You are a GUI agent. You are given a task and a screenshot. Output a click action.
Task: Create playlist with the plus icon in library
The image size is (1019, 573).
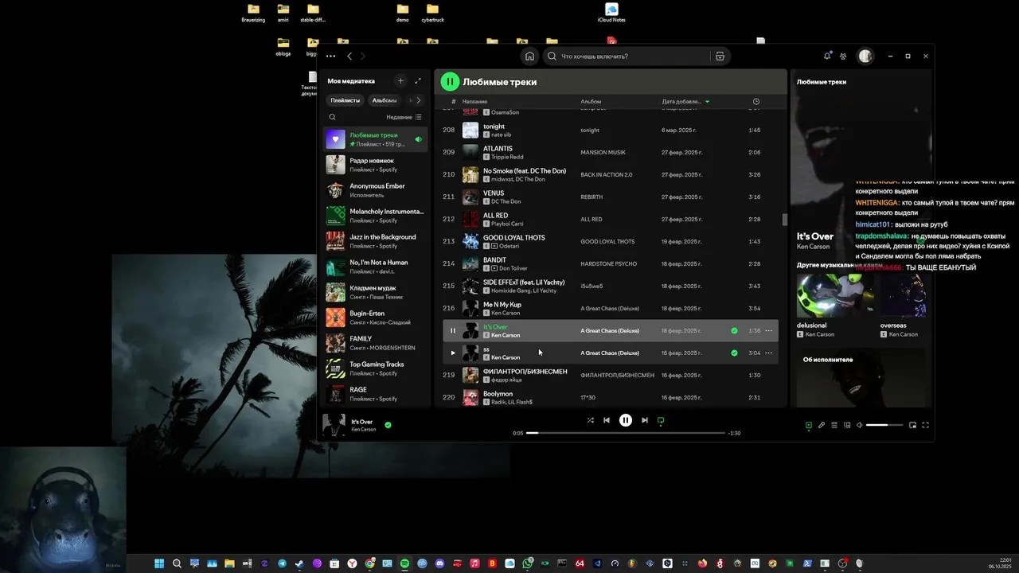click(400, 81)
